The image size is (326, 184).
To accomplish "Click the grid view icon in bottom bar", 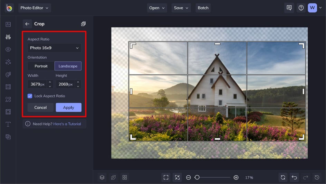I will [125, 177].
